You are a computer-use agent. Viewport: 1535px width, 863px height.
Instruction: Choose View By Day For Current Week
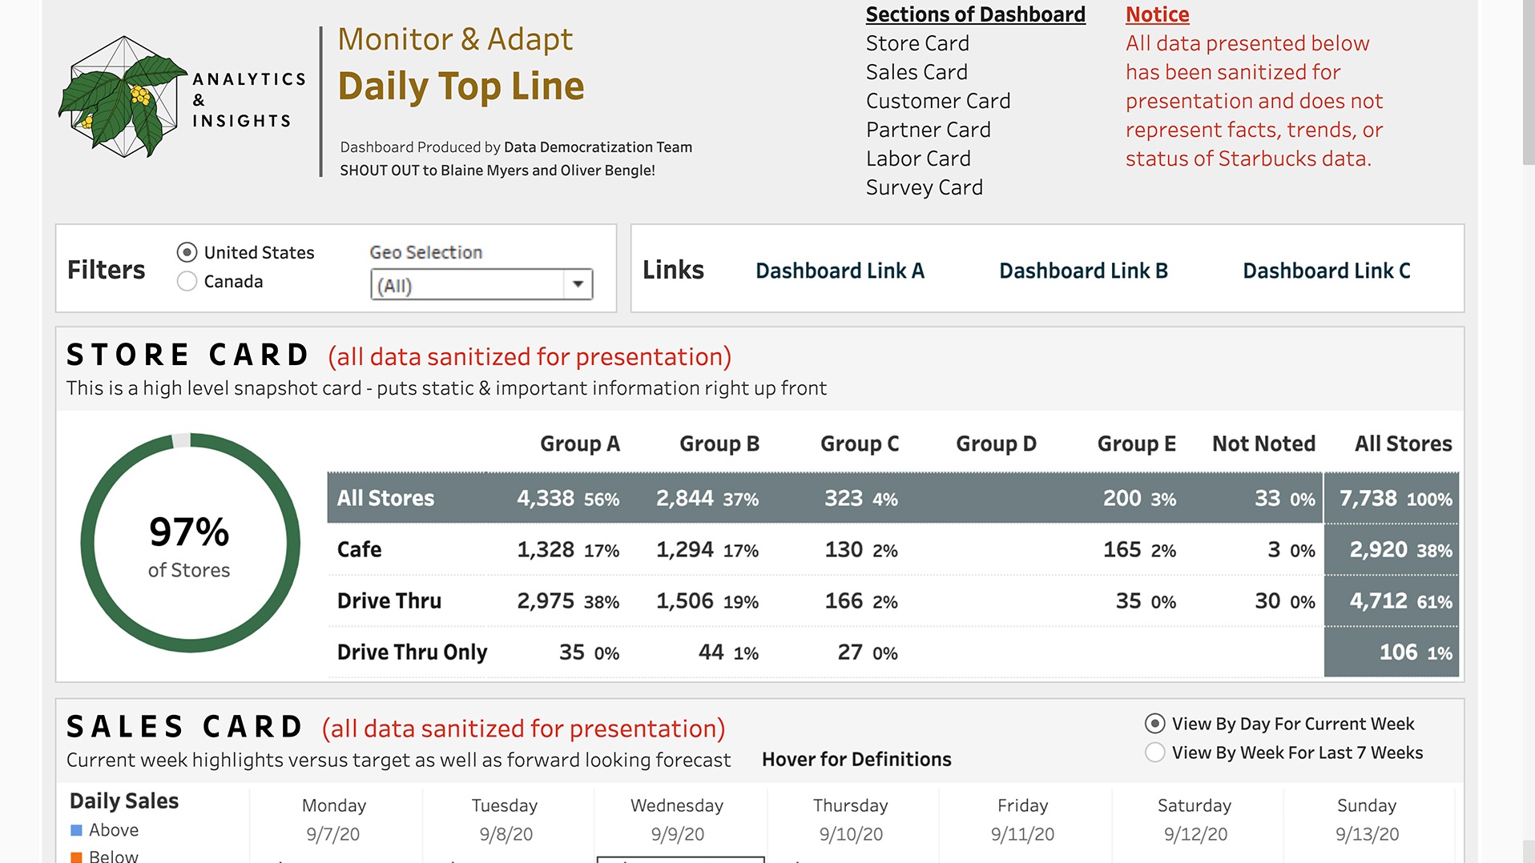click(x=1154, y=724)
